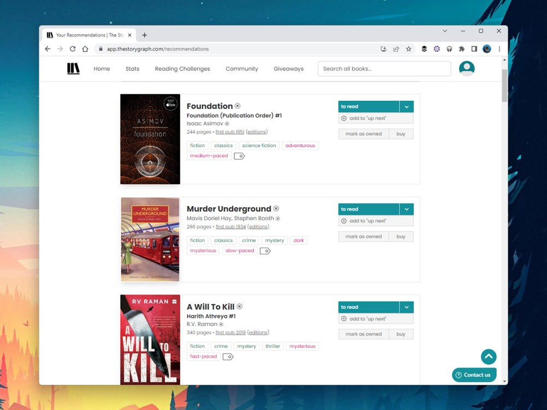
Task: Click the Contact us button
Action: tap(474, 375)
